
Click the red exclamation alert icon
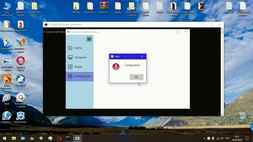[x=116, y=67]
